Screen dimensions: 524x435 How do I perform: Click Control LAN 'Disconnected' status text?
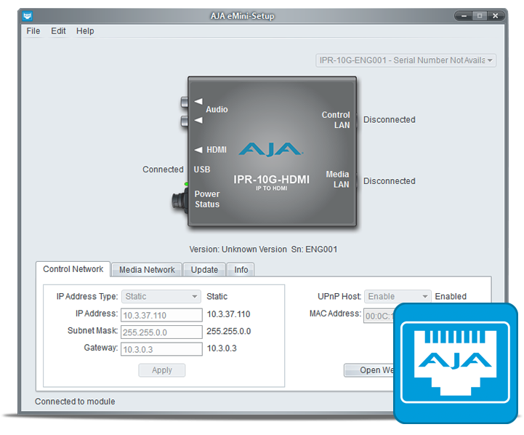click(x=390, y=120)
